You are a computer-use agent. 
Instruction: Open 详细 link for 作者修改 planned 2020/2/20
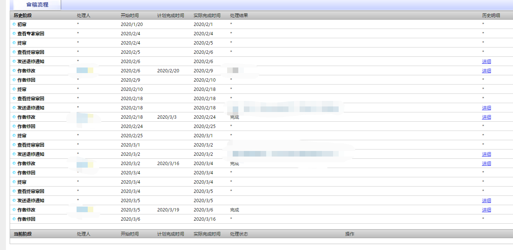486,71
